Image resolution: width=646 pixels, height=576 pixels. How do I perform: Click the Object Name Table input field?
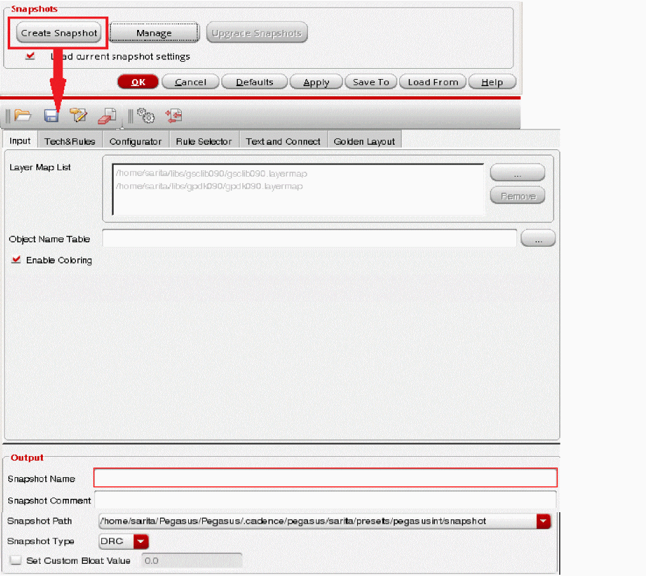(x=309, y=239)
